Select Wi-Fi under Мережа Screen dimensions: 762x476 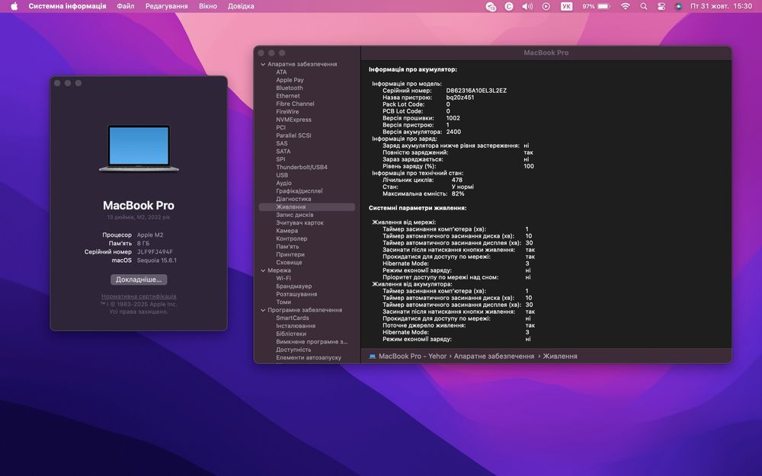click(283, 278)
